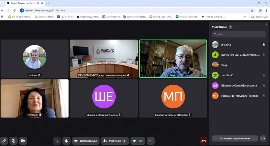Raise hand using the hand icon
This screenshot has height=146, width=270.
pos(66,141)
